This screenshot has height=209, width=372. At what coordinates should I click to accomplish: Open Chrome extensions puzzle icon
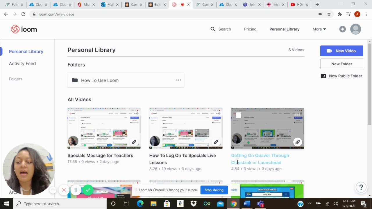click(x=340, y=14)
